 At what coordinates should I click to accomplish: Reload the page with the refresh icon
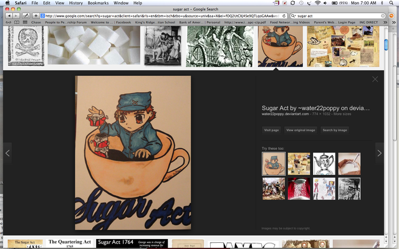coord(284,16)
